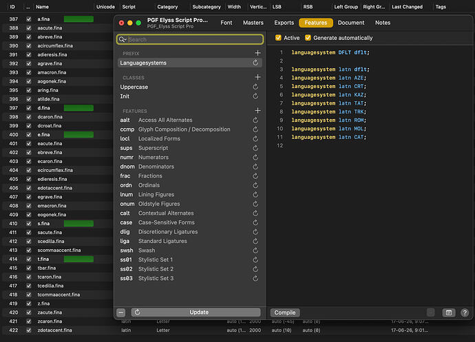Viewport: 475px width, 342px height.
Task: Uncheck export checkbox for d.fina
Action: point(28,108)
